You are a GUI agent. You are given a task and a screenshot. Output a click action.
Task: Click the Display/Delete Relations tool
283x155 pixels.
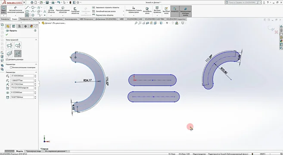coord(134,10)
